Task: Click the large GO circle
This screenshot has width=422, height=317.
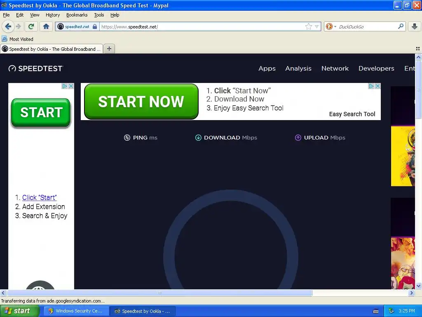Action: (x=231, y=240)
